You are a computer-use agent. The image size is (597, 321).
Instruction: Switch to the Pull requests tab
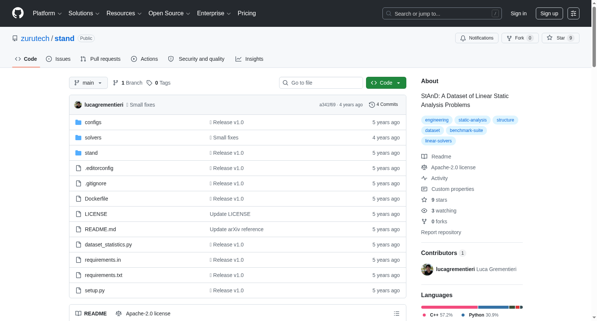pos(100,59)
